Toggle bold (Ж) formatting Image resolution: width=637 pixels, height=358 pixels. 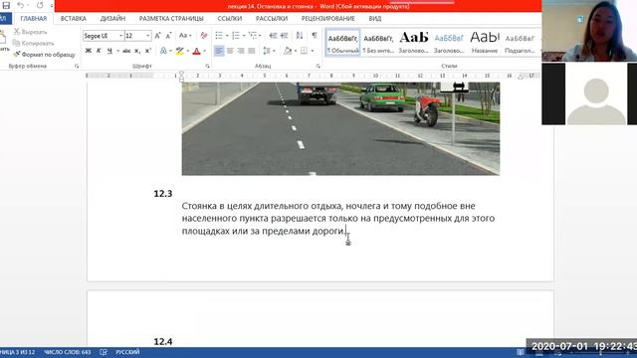tap(89, 51)
